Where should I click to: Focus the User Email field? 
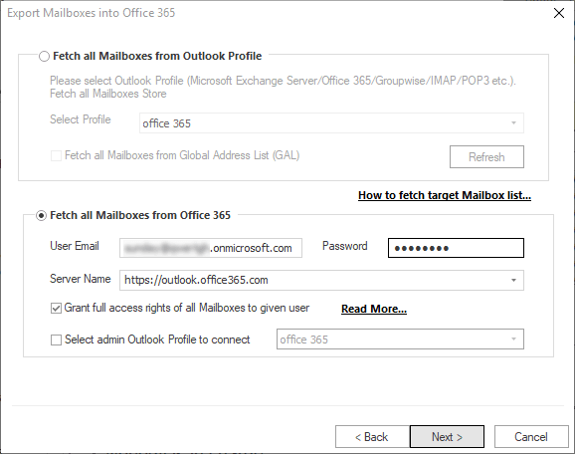(x=211, y=248)
